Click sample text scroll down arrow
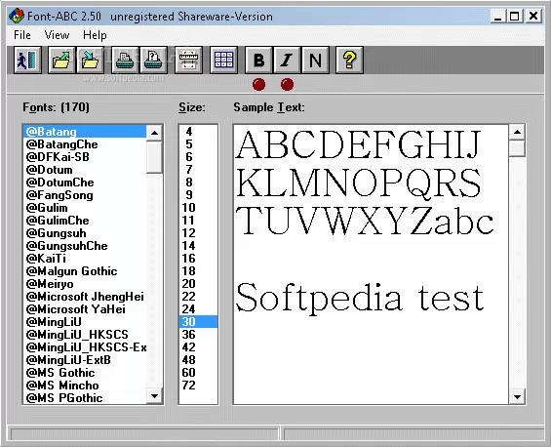Screen dimensions: 551x447 pos(517,396)
